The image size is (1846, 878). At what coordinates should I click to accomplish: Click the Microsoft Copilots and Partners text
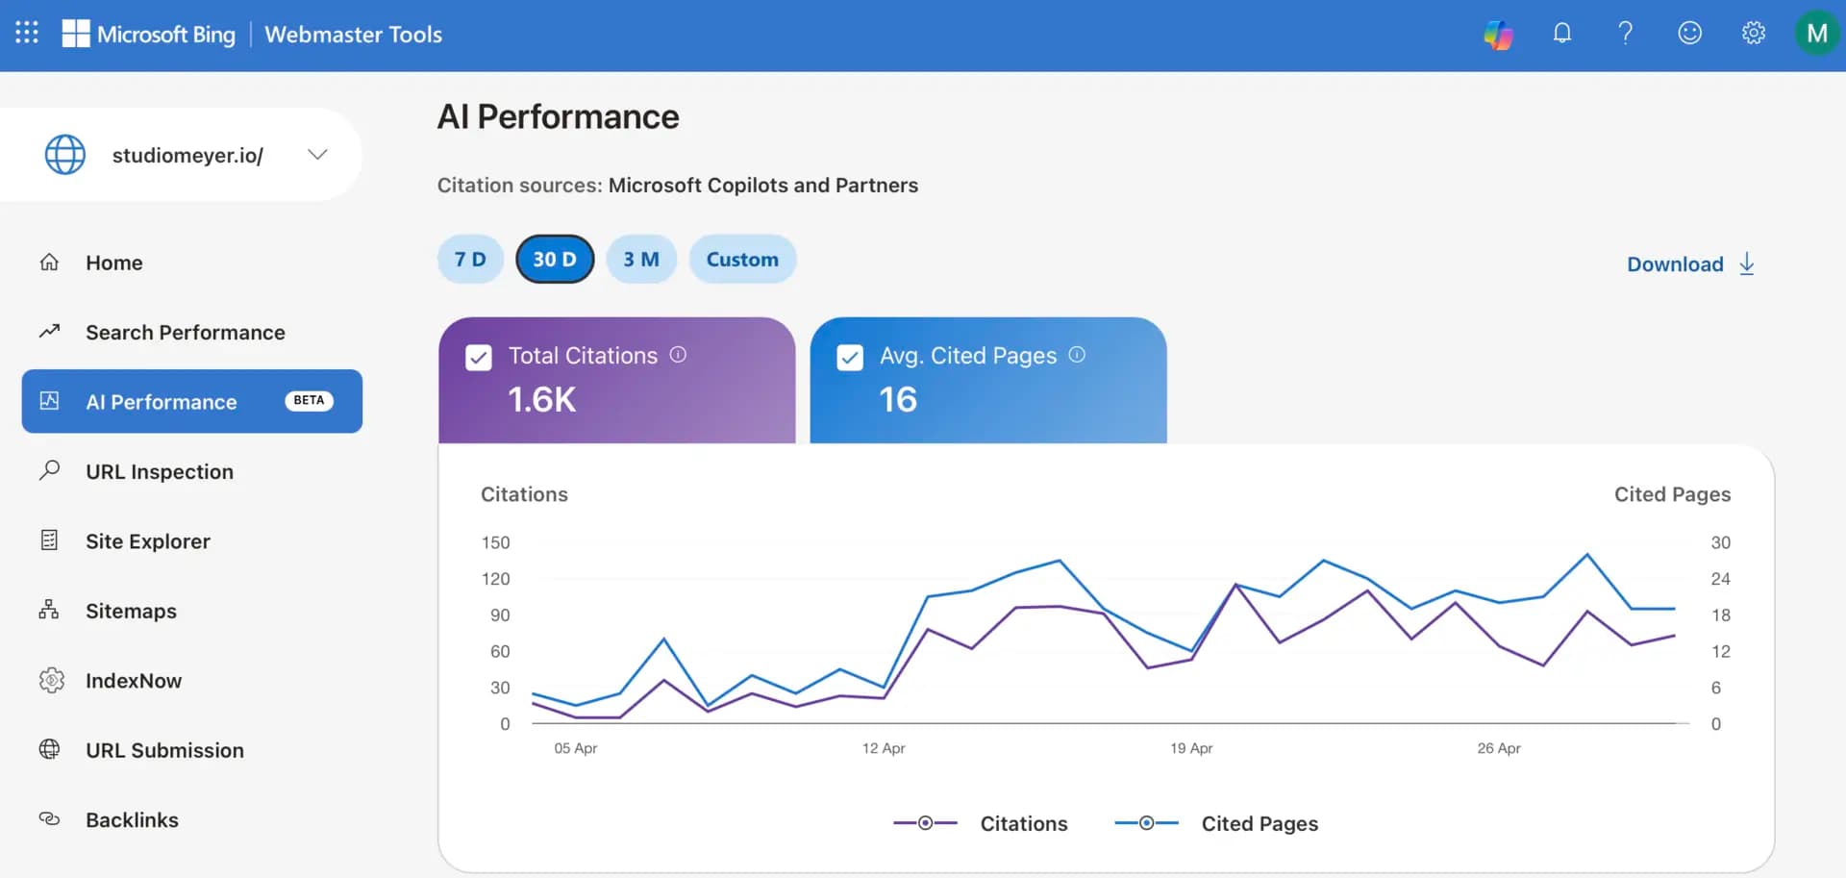(x=763, y=185)
